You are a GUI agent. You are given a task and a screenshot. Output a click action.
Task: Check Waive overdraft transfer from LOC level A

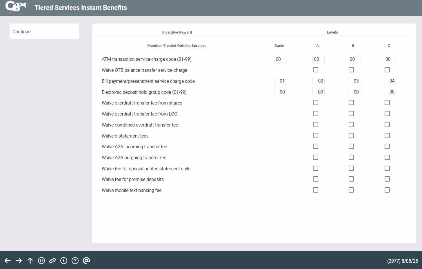(x=316, y=114)
